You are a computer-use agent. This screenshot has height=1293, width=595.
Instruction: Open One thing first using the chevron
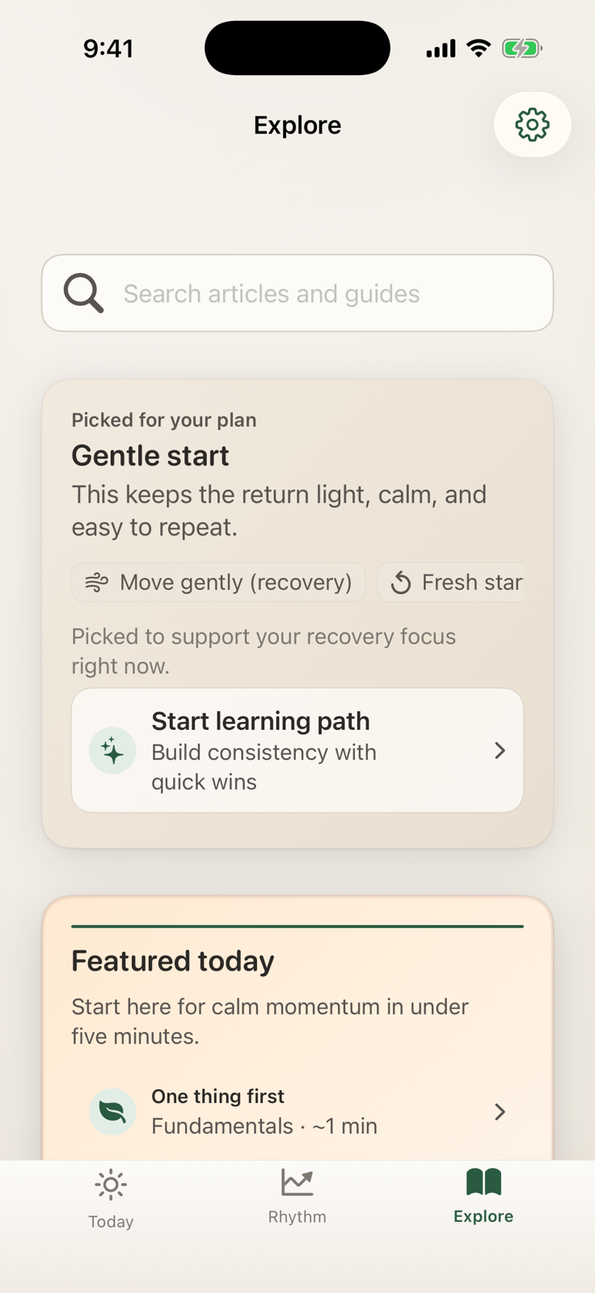(500, 1111)
